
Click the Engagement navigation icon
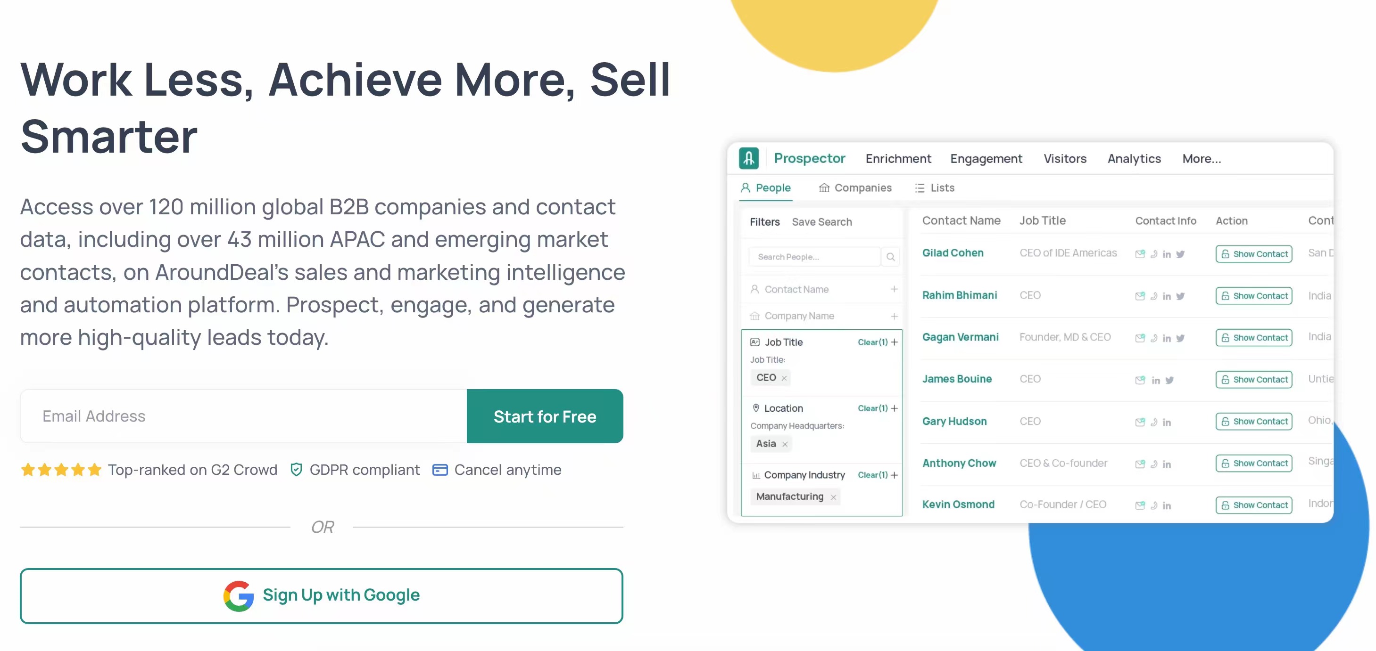click(986, 158)
